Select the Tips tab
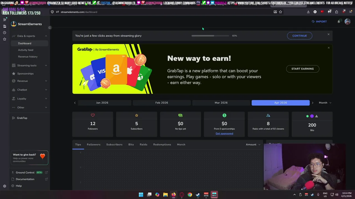The height and width of the screenshot is (199, 355). pyautogui.click(x=78, y=145)
